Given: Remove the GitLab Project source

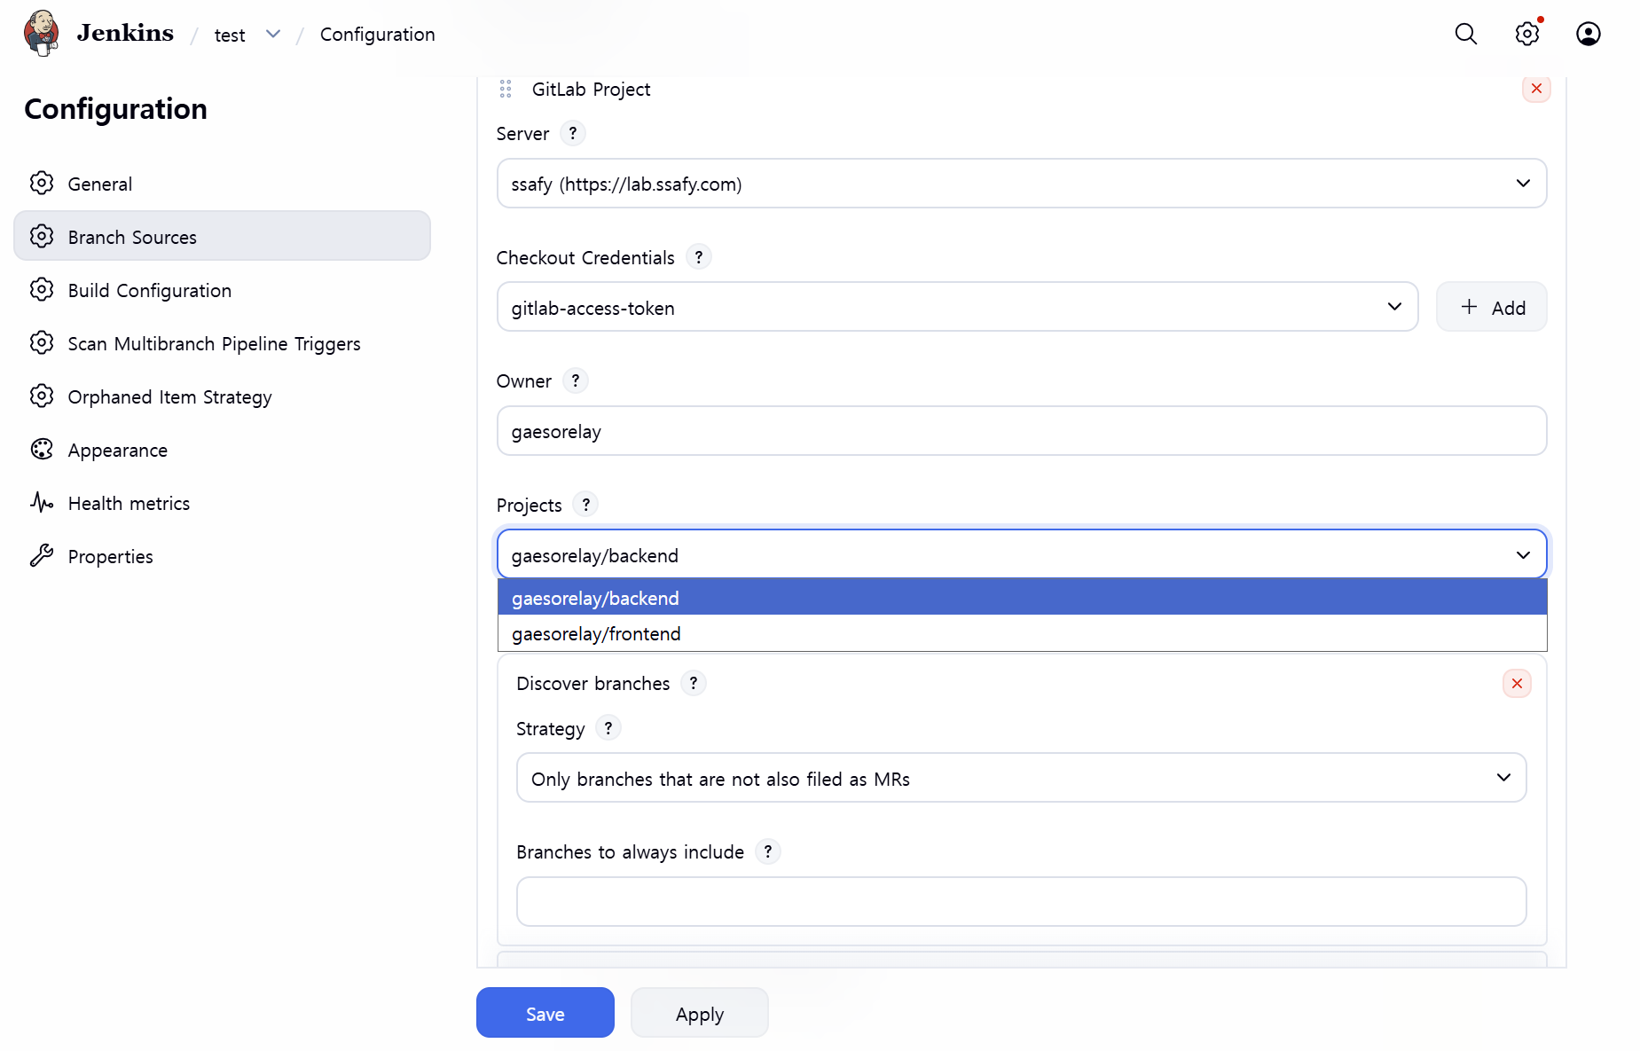Looking at the screenshot, I should coord(1536,89).
